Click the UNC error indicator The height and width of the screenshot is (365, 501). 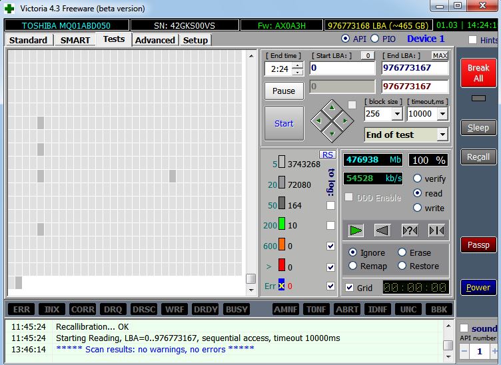408,309
